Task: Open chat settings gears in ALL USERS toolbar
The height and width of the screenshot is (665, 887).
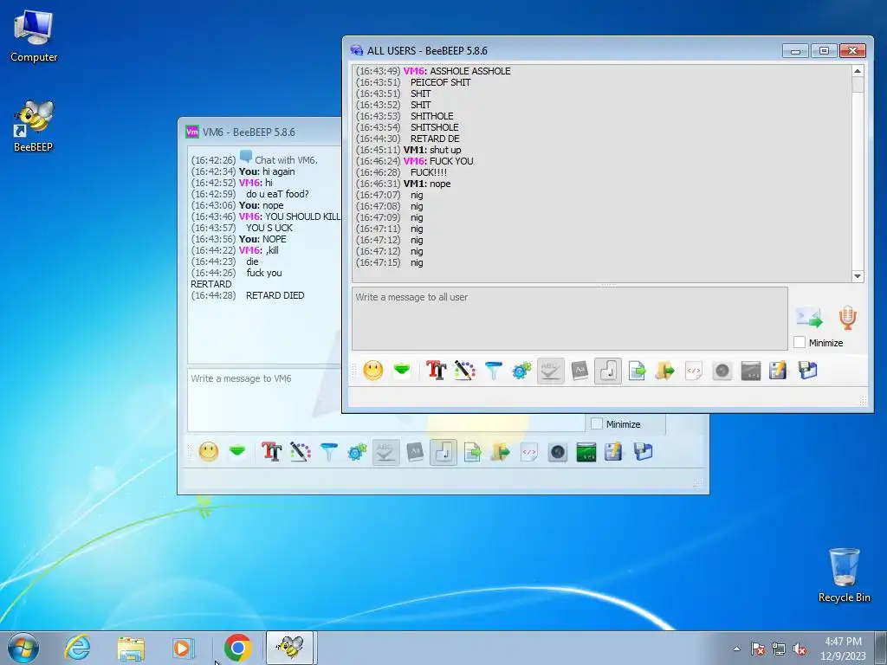Action: [x=521, y=371]
